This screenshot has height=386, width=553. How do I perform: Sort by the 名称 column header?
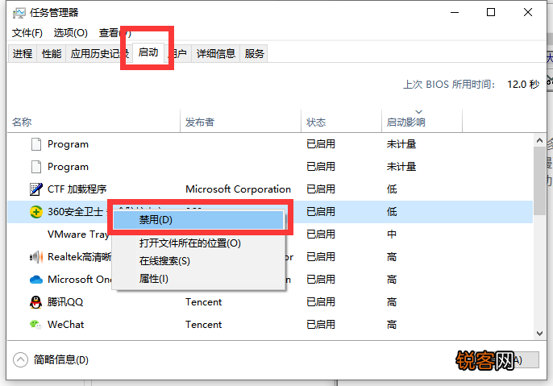click(94, 122)
